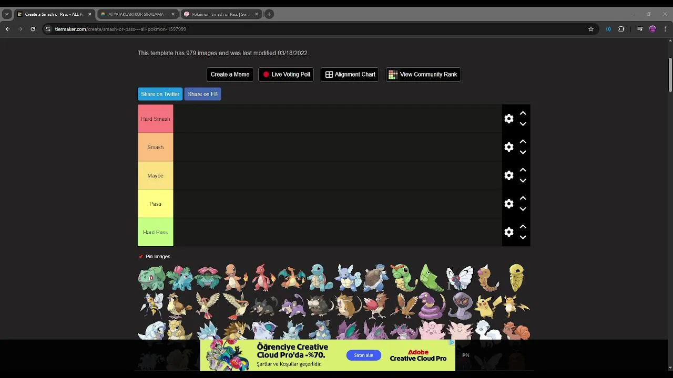Click the Maybe tier label

(155, 175)
